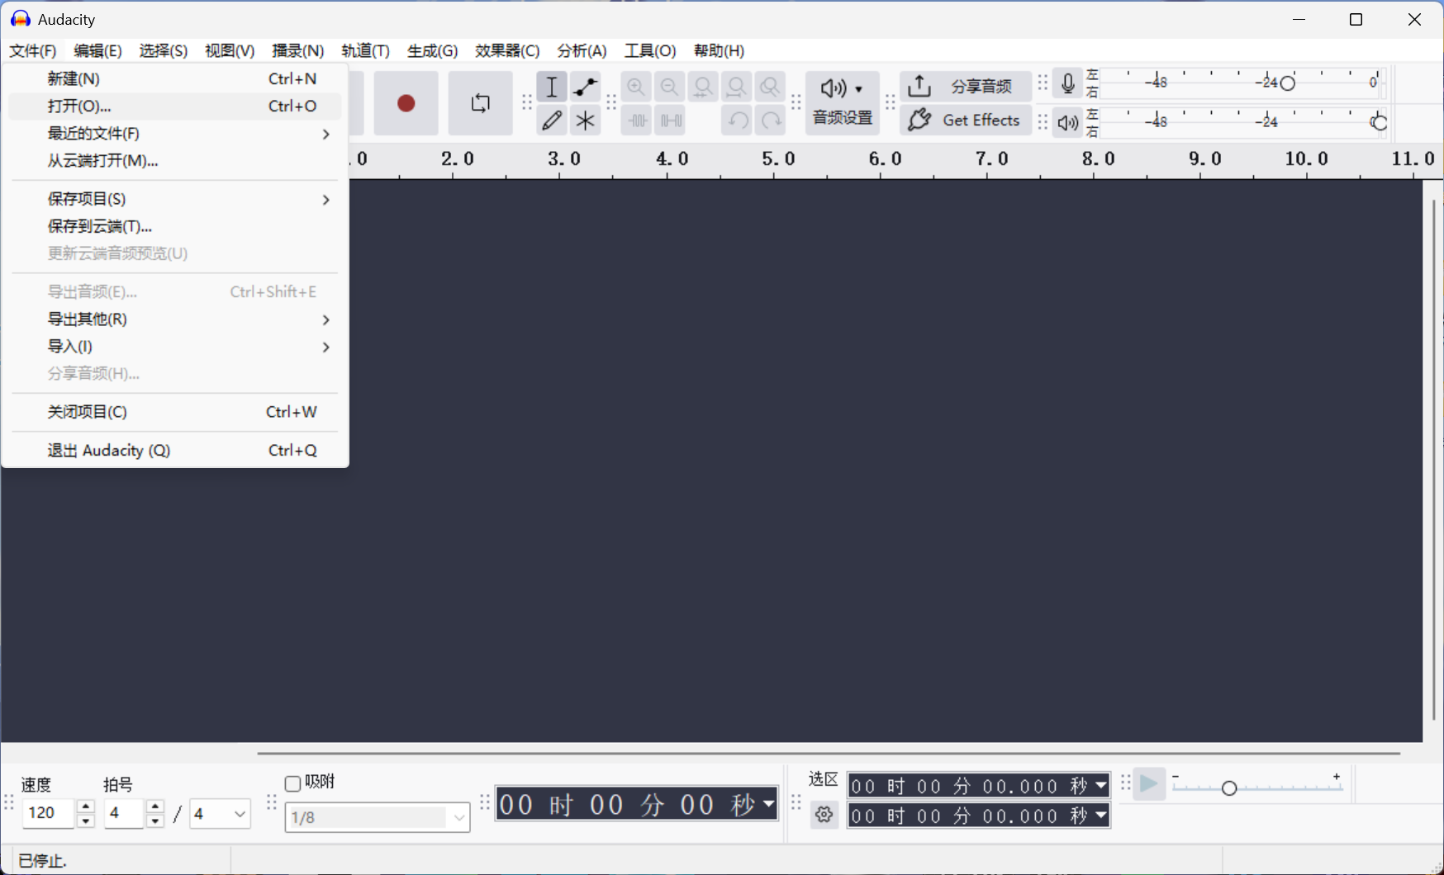Choose 关闭项目(C) menu entry
The image size is (1444, 875).
tap(175, 412)
